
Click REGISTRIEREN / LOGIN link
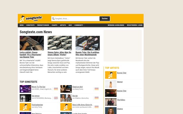pos(134,25)
